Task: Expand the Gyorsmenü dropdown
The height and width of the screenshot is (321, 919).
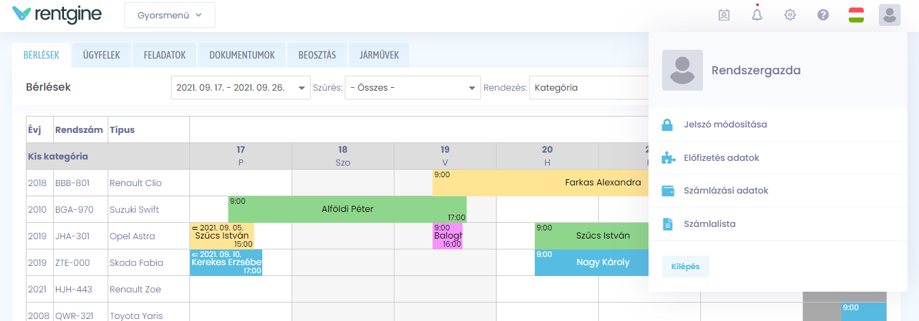Action: pyautogui.click(x=170, y=15)
